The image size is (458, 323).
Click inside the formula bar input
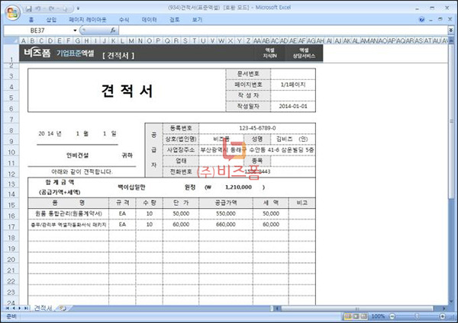coord(282,30)
